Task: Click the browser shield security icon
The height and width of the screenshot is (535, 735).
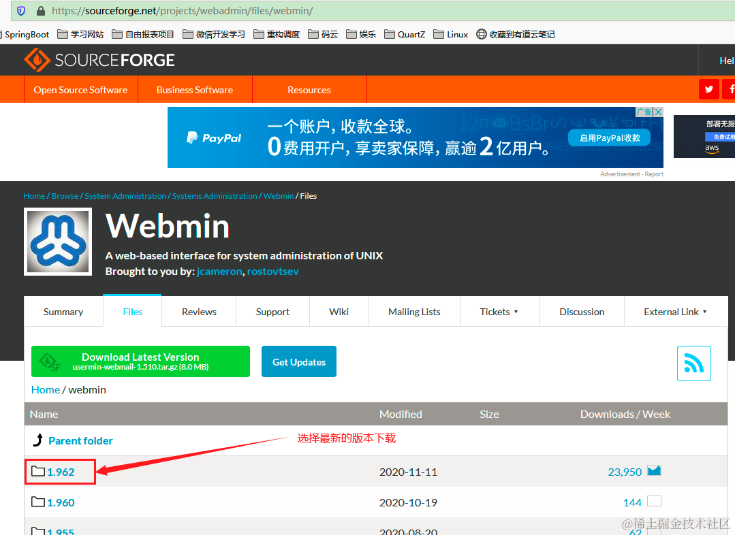Action: click(21, 11)
